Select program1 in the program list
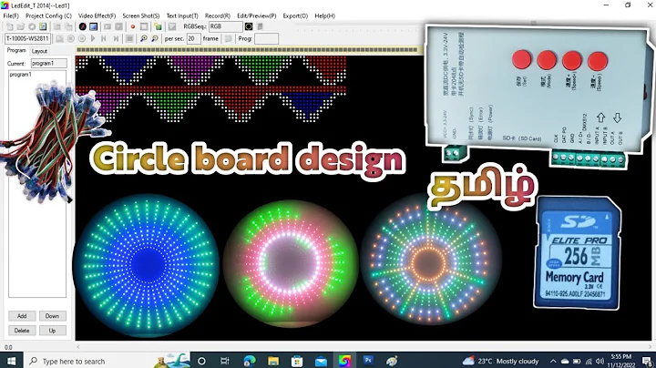Viewport: 656px width, 368px height. (x=21, y=75)
